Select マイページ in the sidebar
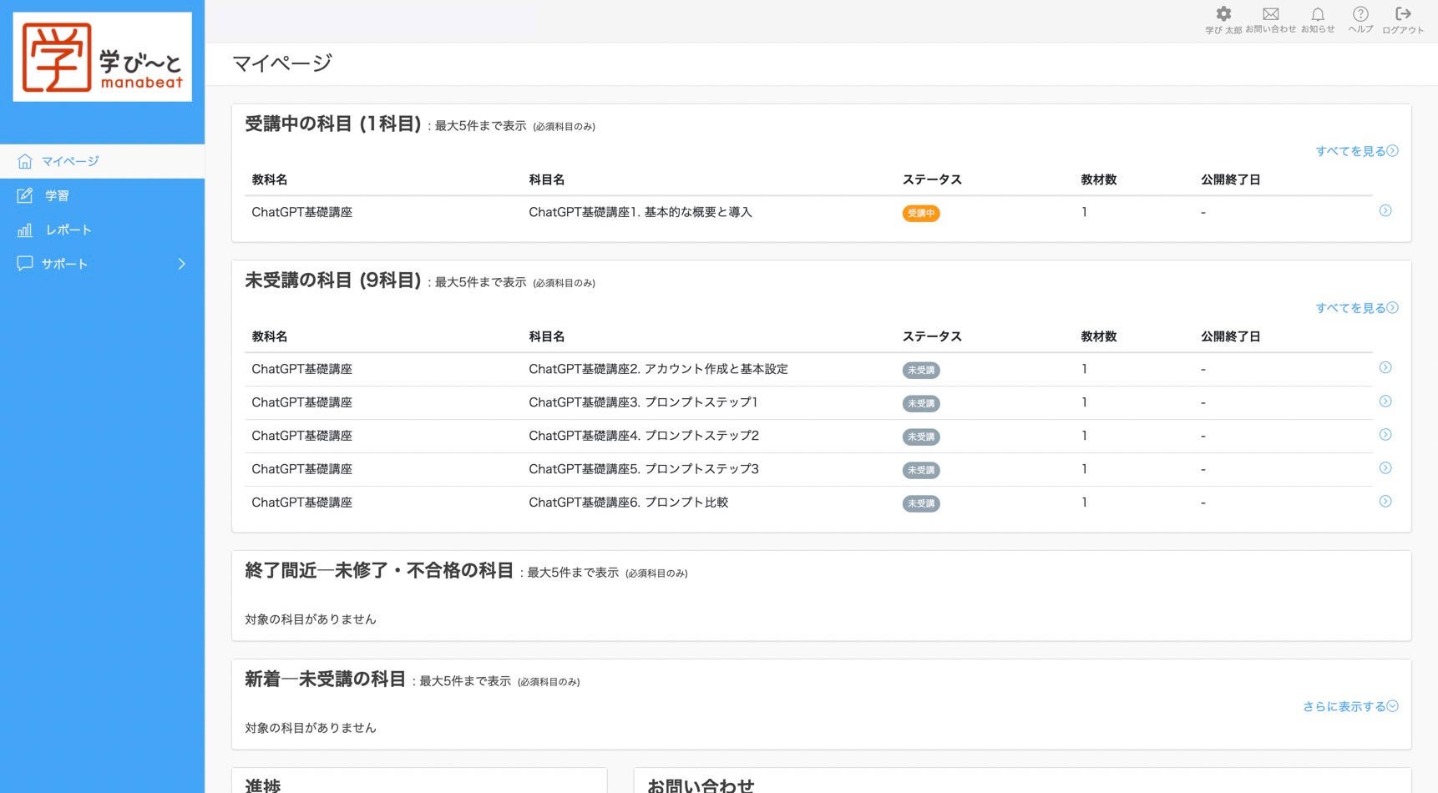Screen dimensions: 1438x793 pos(70,161)
